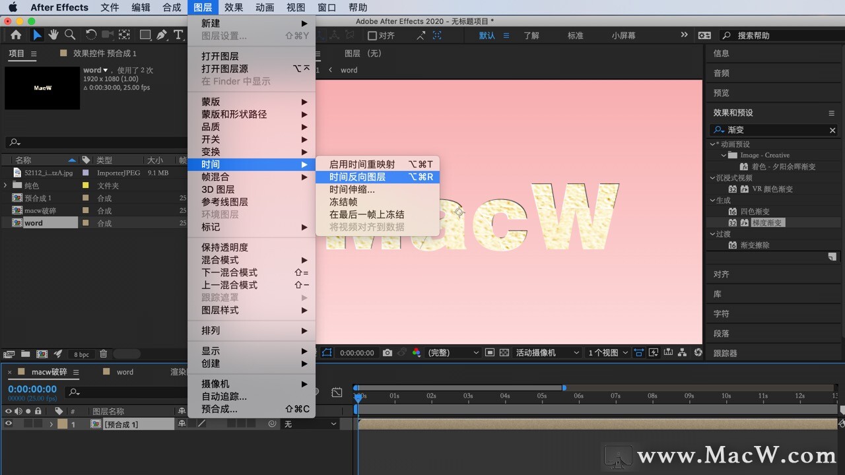
Task: Toggle the region of interest icon
Action: click(490, 353)
